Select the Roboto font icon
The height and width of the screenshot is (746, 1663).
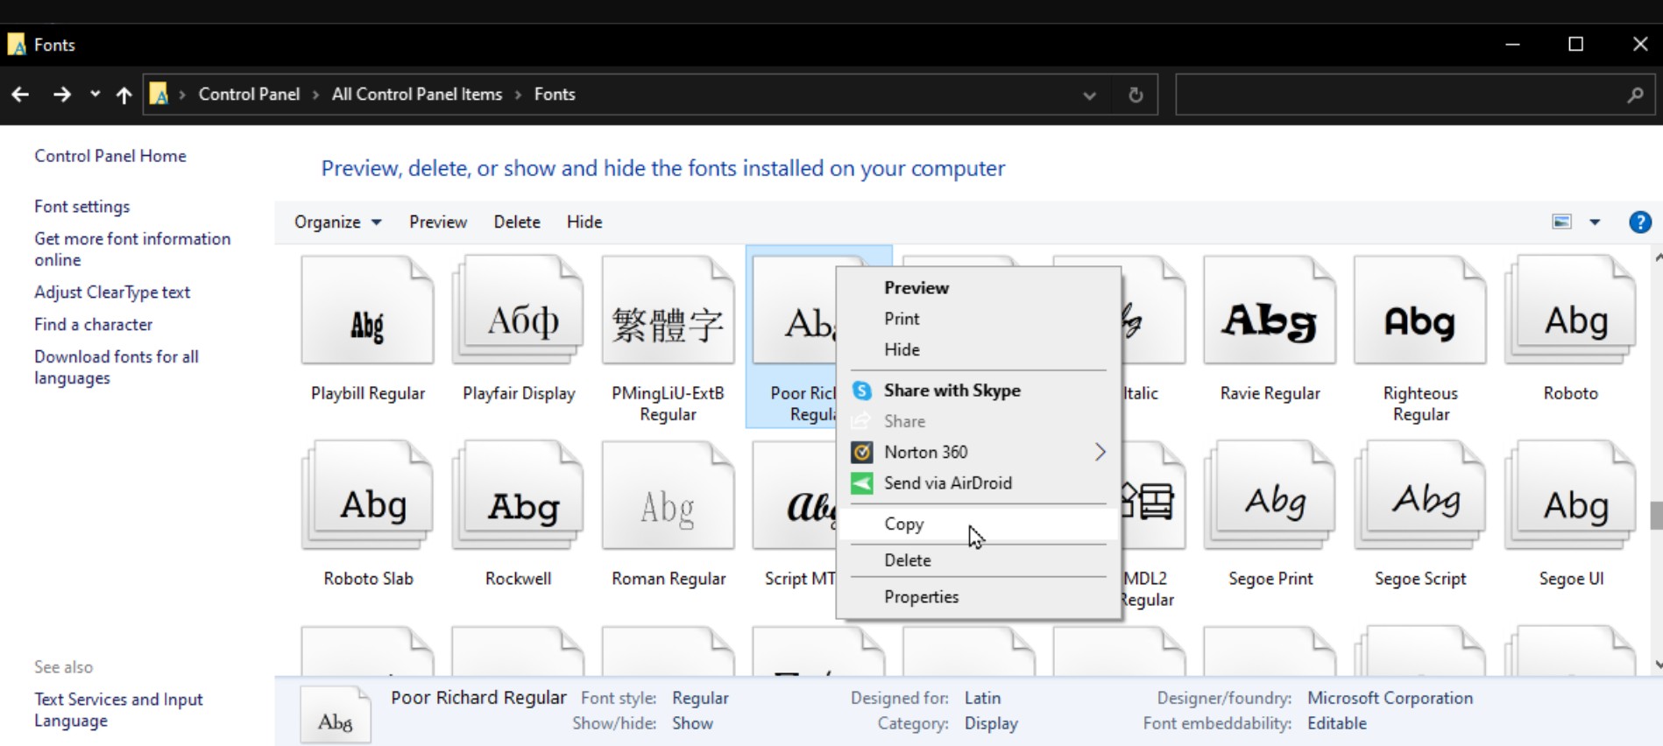click(x=1571, y=311)
